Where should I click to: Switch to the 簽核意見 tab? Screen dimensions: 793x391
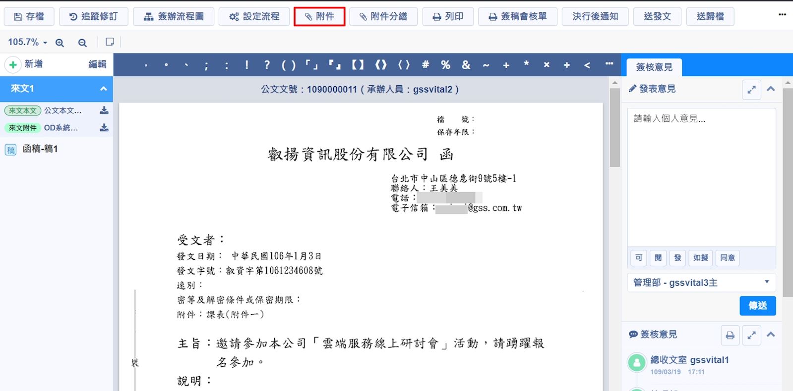click(x=654, y=67)
